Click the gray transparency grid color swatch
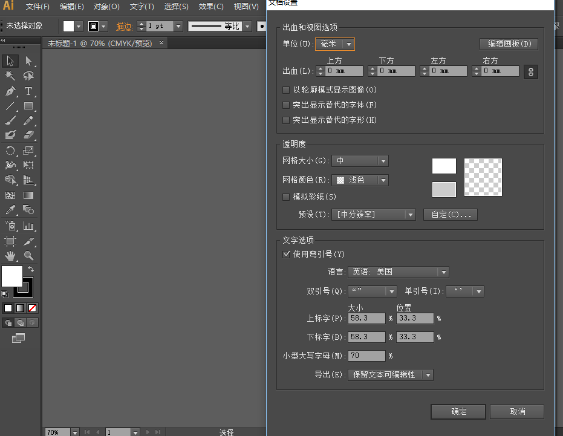 pyautogui.click(x=444, y=190)
